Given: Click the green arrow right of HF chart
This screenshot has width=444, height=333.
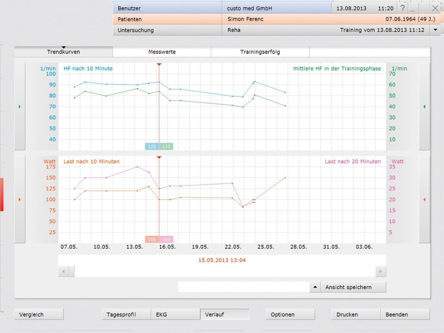Looking at the screenshot, I should pyautogui.click(x=425, y=107).
